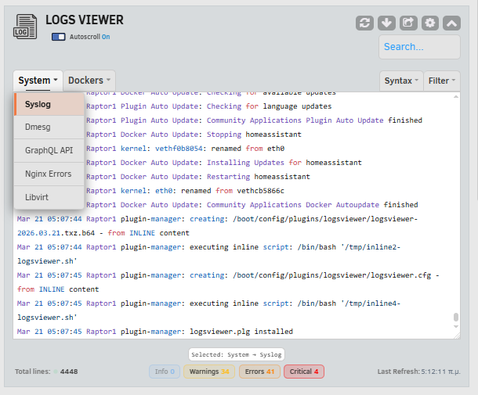Click the 'Plugin Auto Update finished' log line
This screenshot has width=478, height=395.
(x=254, y=120)
